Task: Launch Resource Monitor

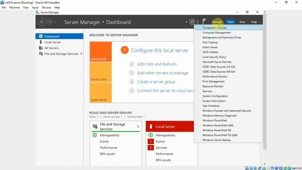Action: pyautogui.click(x=228, y=86)
